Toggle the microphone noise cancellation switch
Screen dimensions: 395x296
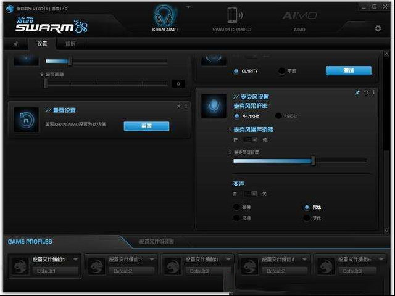click(251, 139)
